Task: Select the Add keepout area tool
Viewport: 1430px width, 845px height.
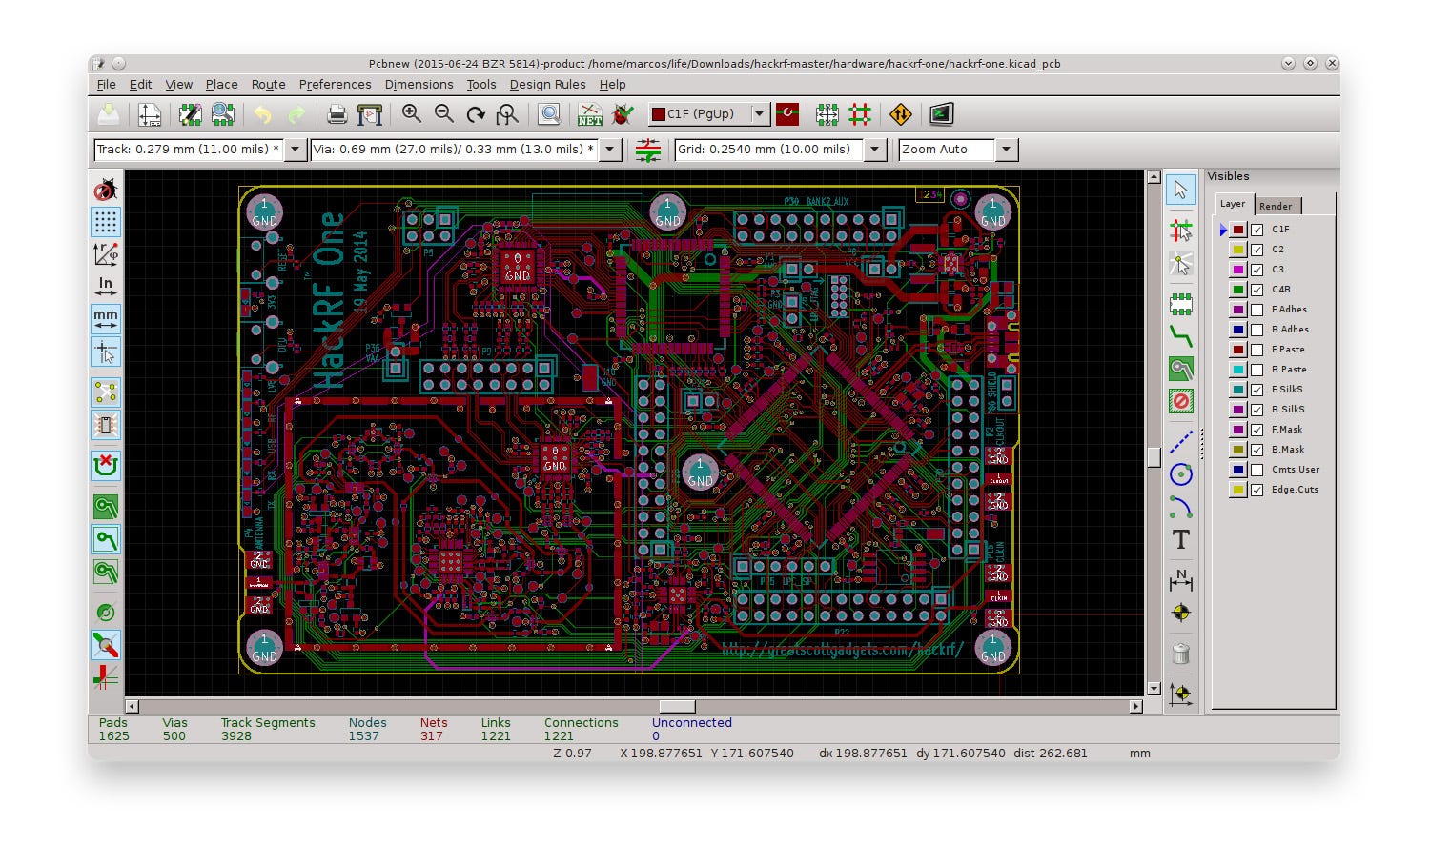Action: [1181, 401]
